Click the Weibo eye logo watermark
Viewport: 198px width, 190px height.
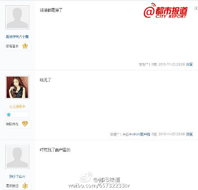(85, 177)
